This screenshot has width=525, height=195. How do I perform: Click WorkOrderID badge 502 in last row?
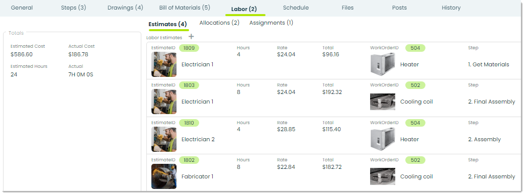415,160
